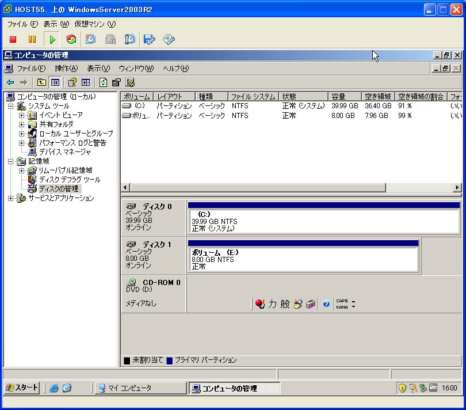Open the スタート button
This screenshot has width=466, height=410.
tap(22, 388)
